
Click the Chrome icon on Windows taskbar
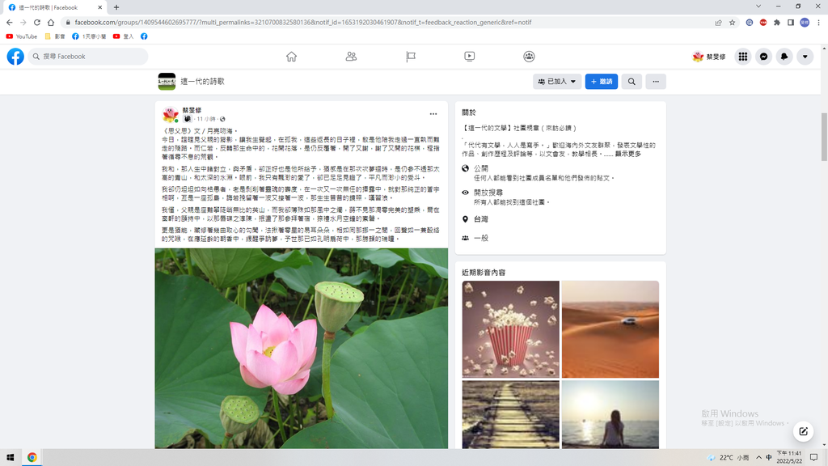pos(32,457)
